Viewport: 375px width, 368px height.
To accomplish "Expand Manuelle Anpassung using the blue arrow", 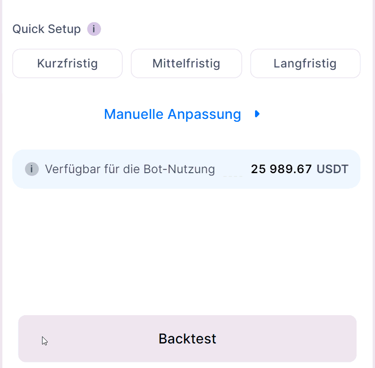I will coord(257,114).
